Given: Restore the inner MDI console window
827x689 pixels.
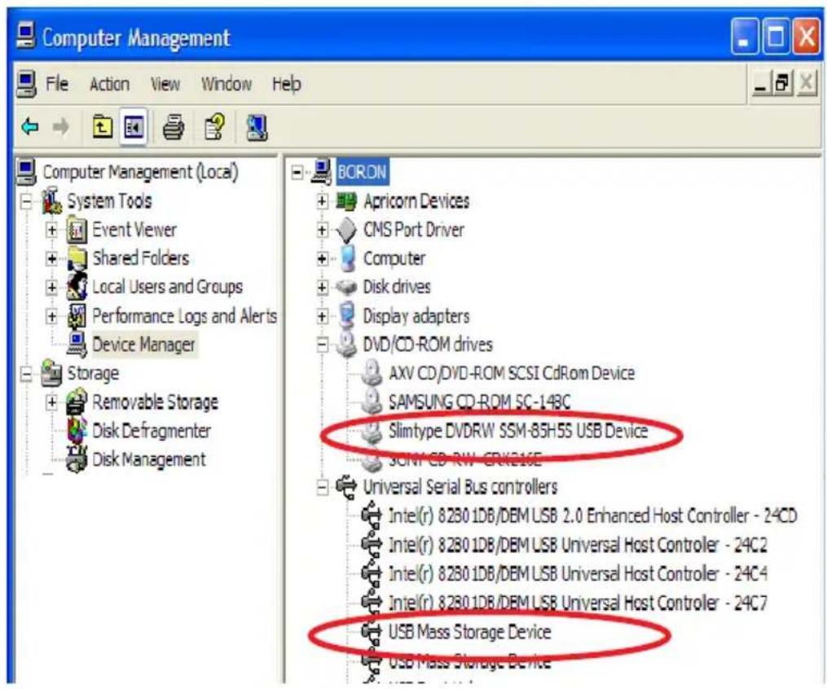Looking at the screenshot, I should coord(783,83).
